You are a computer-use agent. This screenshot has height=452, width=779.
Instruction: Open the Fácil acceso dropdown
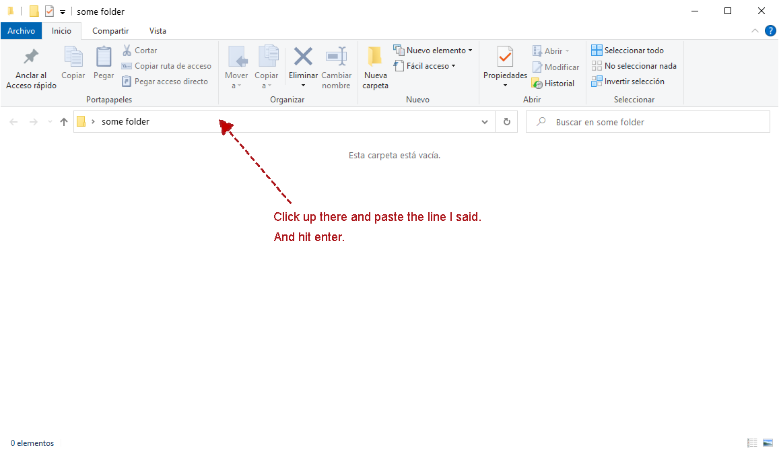[424, 65]
